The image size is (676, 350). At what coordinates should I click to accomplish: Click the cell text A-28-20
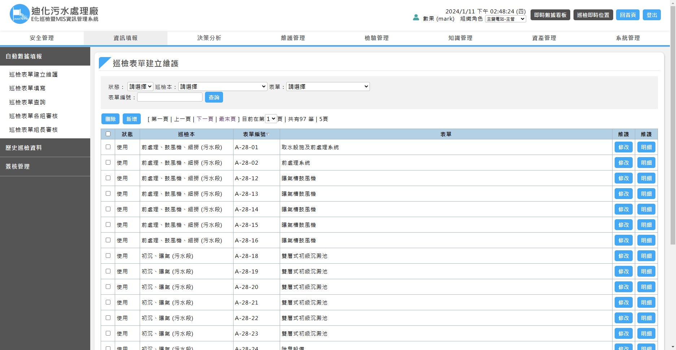click(247, 287)
